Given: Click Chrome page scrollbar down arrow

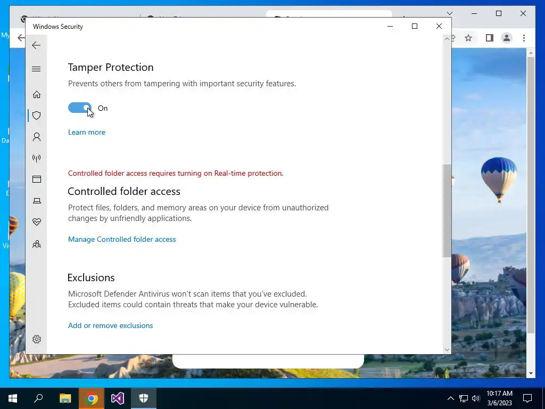Looking at the screenshot, I should 531,373.
